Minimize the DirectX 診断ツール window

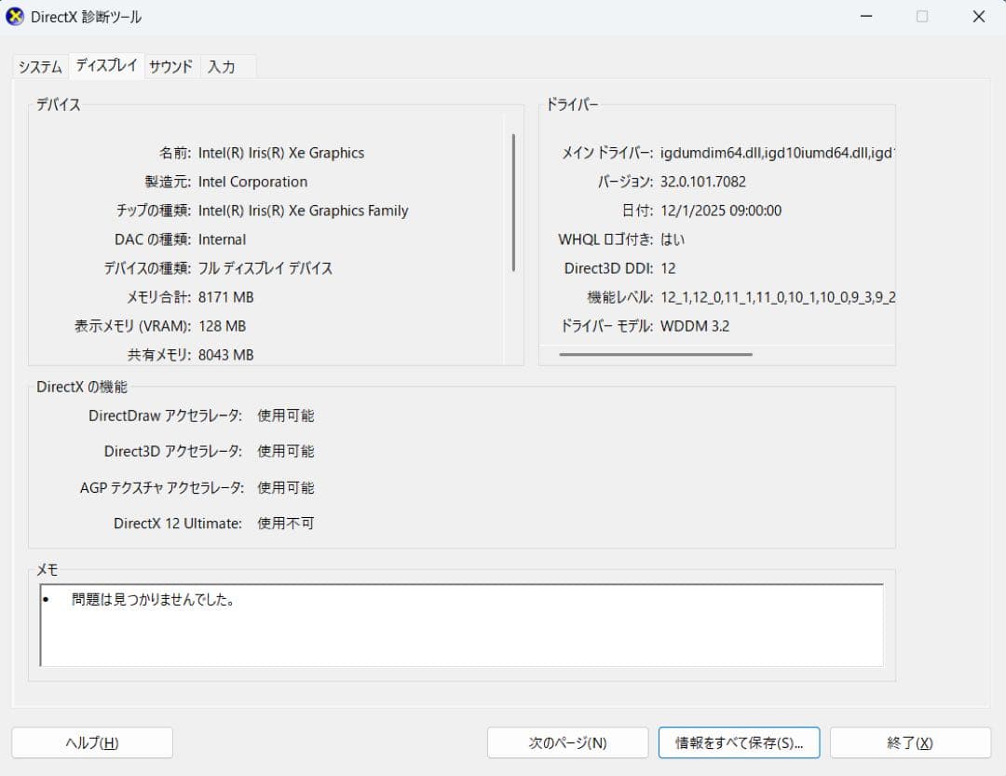click(x=866, y=16)
